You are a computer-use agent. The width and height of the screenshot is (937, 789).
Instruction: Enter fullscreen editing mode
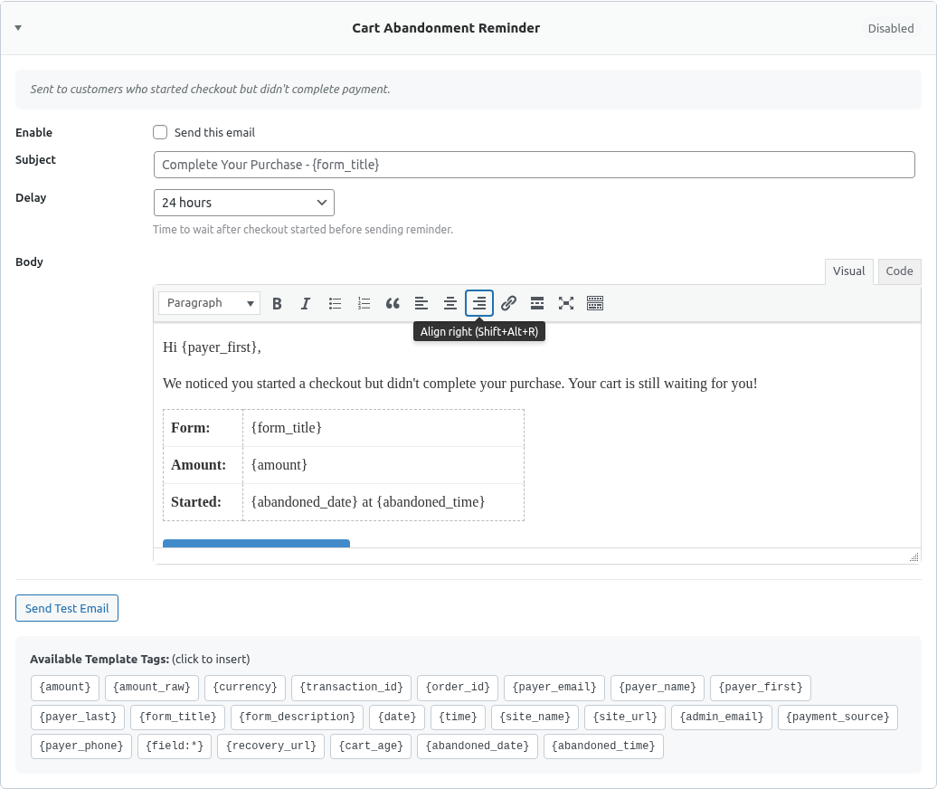[566, 303]
